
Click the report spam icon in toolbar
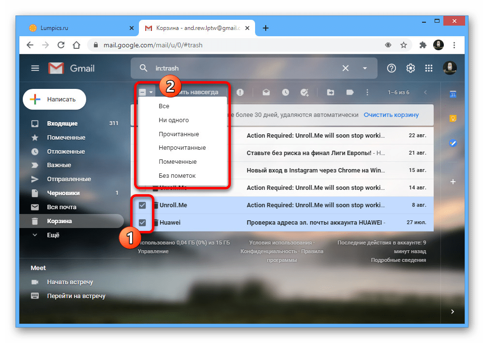coord(240,92)
